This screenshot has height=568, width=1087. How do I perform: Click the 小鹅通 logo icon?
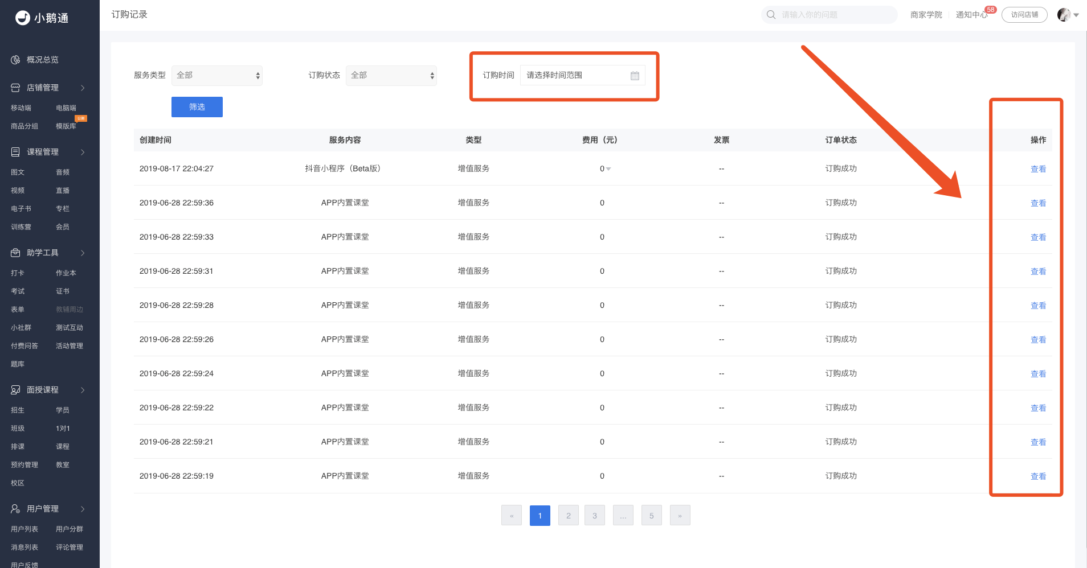point(23,18)
